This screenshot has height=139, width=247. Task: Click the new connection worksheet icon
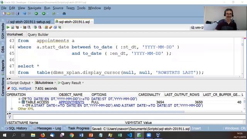(54, 14)
